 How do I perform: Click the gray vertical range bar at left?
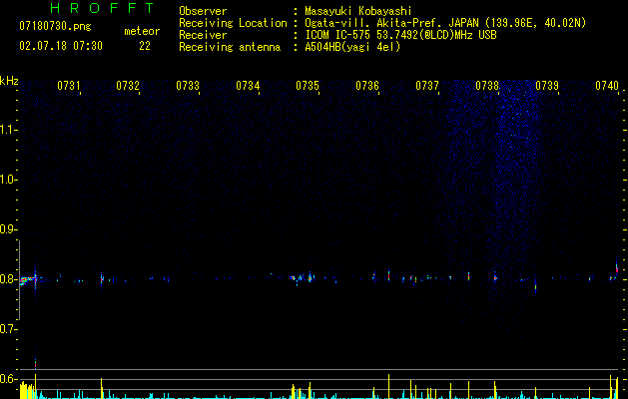click(19, 280)
